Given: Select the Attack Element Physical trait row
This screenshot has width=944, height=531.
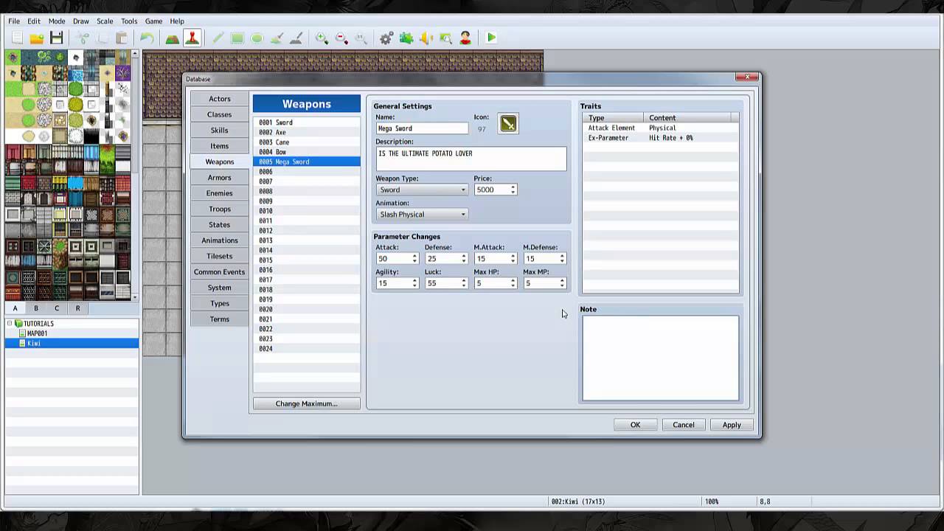Looking at the screenshot, I should click(660, 128).
